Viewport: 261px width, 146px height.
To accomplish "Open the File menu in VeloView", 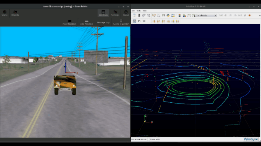I will (133, 11).
